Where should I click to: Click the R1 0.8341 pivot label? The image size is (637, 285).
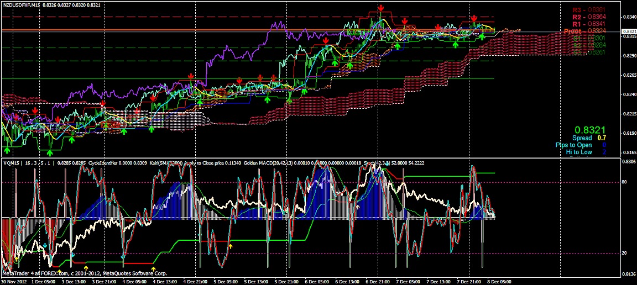tap(585, 24)
